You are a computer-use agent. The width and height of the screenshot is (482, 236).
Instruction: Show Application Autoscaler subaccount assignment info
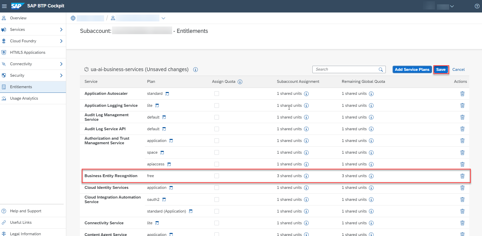click(306, 94)
